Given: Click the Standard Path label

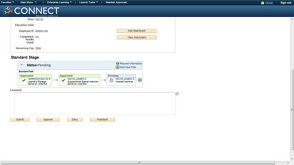Looking at the screenshot, I should click(x=26, y=71).
